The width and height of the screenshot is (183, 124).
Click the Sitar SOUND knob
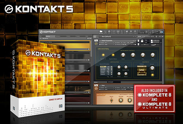[121, 100]
